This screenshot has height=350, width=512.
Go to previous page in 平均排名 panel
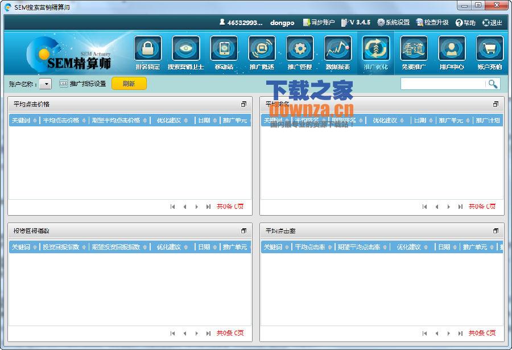coord(437,207)
